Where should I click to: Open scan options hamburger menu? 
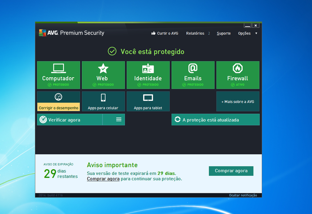point(119,119)
